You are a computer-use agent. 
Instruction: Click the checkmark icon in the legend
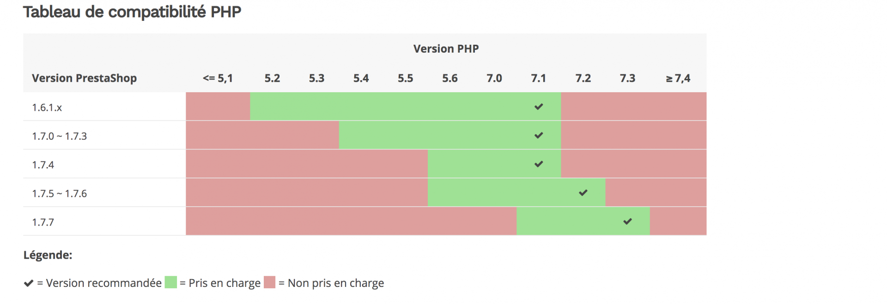click(29, 283)
